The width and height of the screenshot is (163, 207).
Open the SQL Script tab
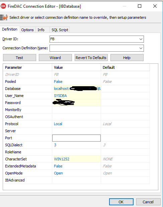[x=60, y=30]
